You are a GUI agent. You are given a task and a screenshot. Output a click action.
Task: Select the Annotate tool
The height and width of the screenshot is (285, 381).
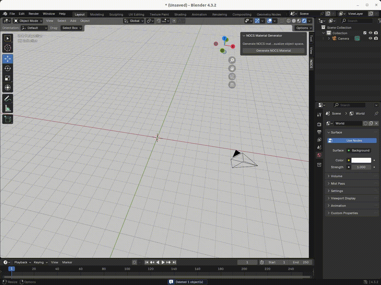tap(8, 98)
